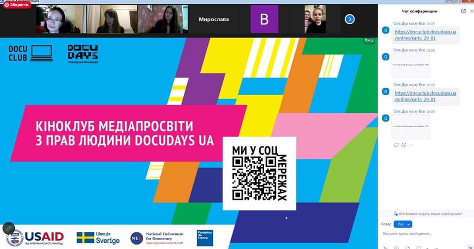Select video tile of woman wearing glasses
474x249 pixels.
[61, 19]
